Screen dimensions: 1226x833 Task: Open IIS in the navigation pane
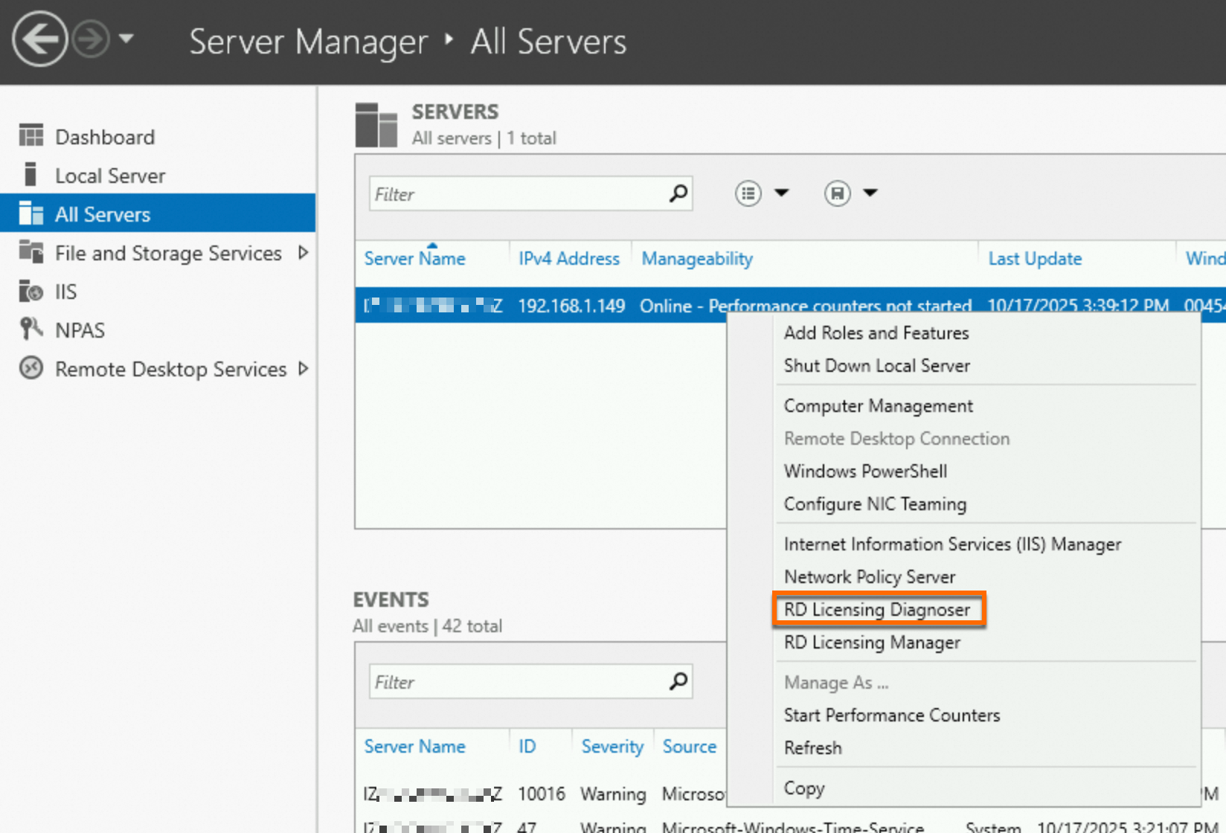tap(65, 292)
